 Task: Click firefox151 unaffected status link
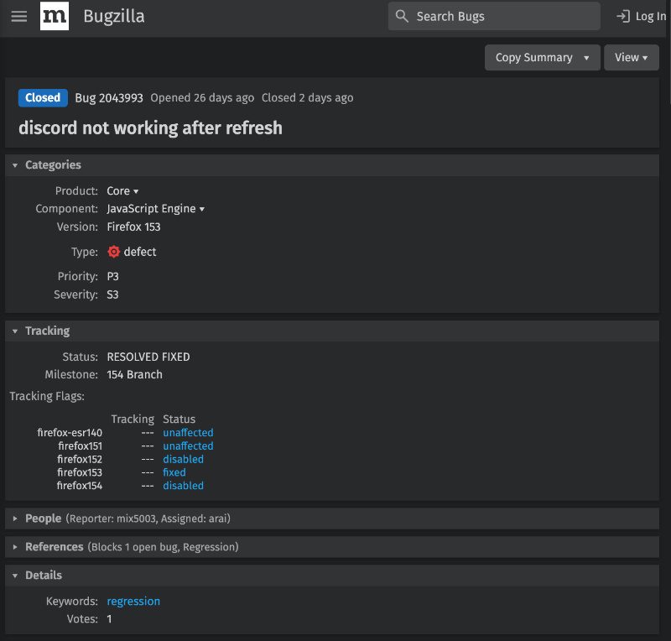coord(188,446)
